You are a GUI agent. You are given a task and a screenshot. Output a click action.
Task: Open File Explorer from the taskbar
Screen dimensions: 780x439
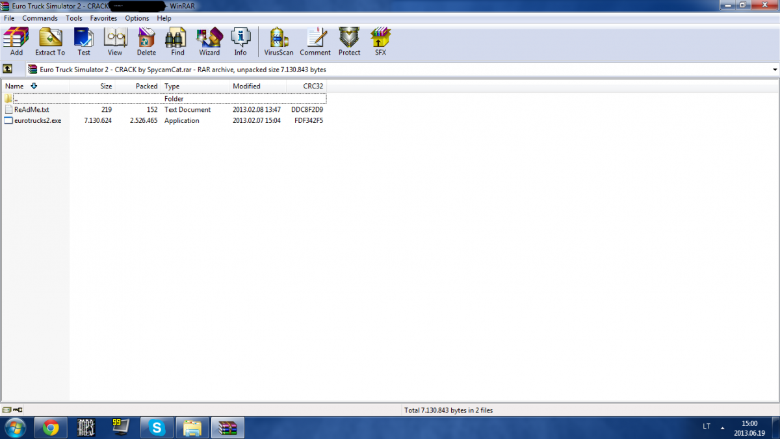(x=192, y=428)
